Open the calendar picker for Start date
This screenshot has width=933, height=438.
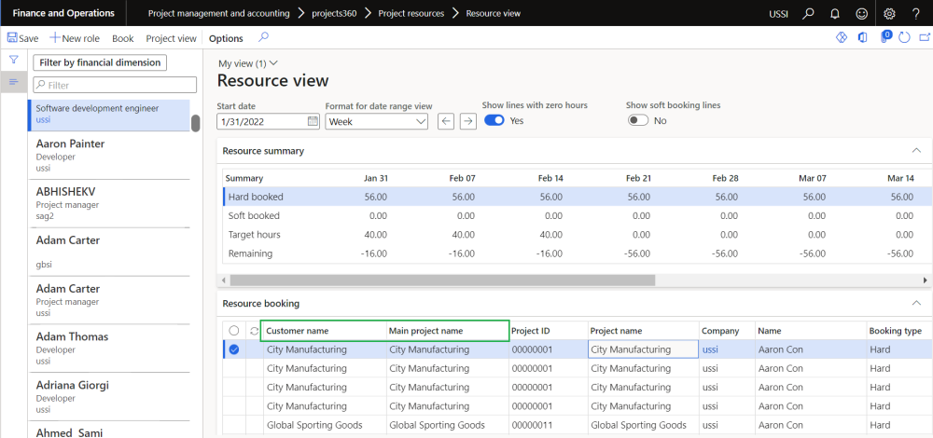click(313, 121)
